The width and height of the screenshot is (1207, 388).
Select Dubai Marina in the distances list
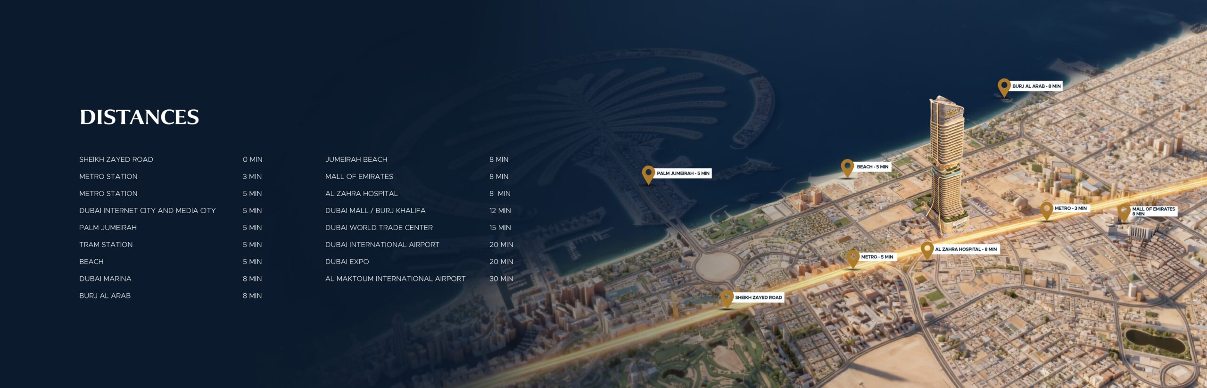(105, 279)
